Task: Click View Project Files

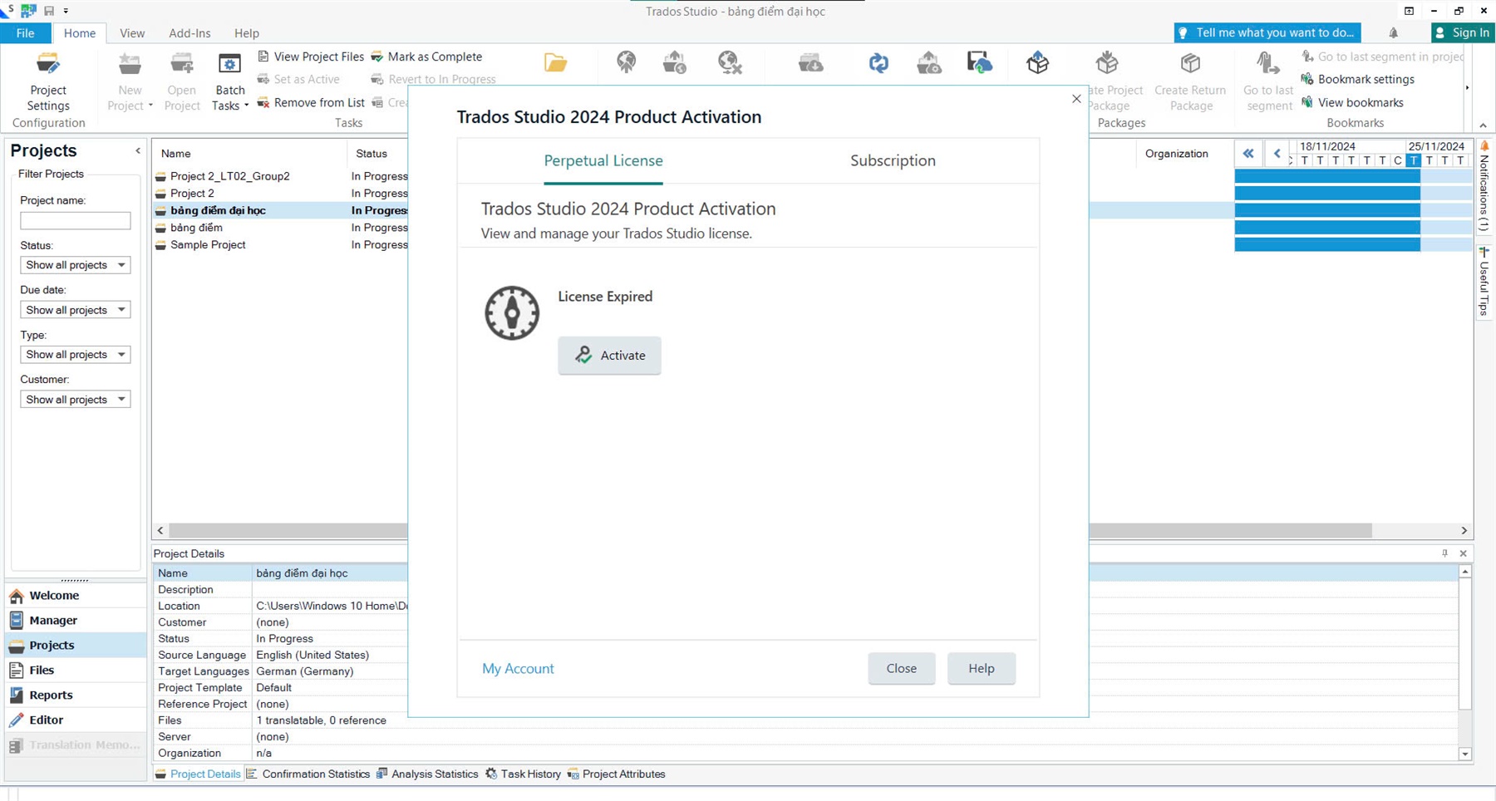Action: (x=311, y=57)
